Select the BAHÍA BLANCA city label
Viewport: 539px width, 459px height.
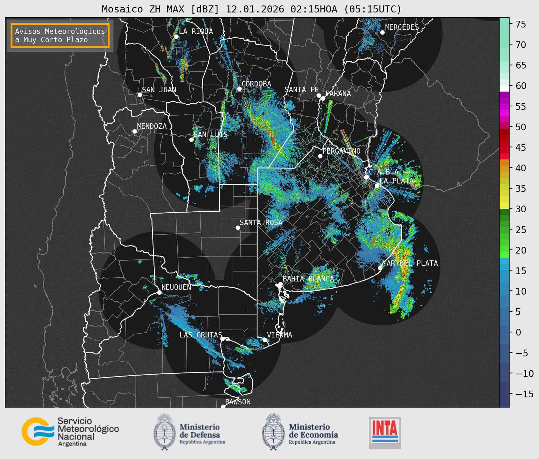pyautogui.click(x=308, y=279)
